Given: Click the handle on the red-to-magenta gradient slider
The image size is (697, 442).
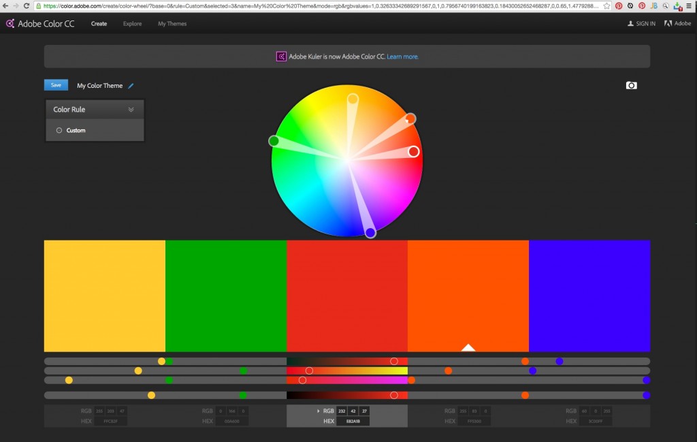Looking at the screenshot, I should click(302, 380).
